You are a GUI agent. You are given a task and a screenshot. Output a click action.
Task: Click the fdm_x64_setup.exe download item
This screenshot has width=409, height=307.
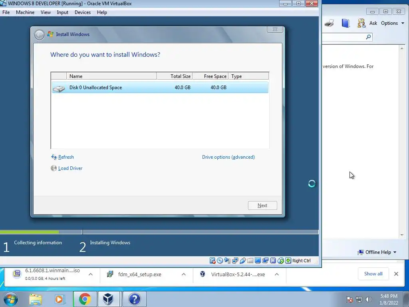139,274
